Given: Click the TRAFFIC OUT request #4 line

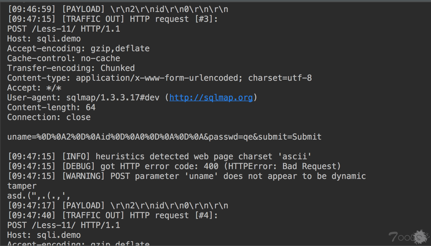Looking at the screenshot, I should (113, 215).
